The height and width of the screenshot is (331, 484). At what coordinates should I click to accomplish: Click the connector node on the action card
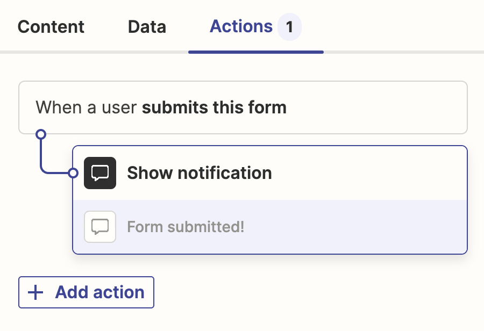point(73,173)
